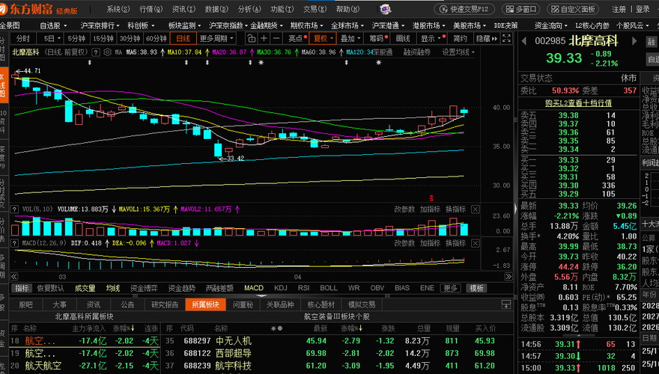Screen dimensions: 659x374
Task: Toggle 简约 simple mode
Action: click(x=461, y=39)
